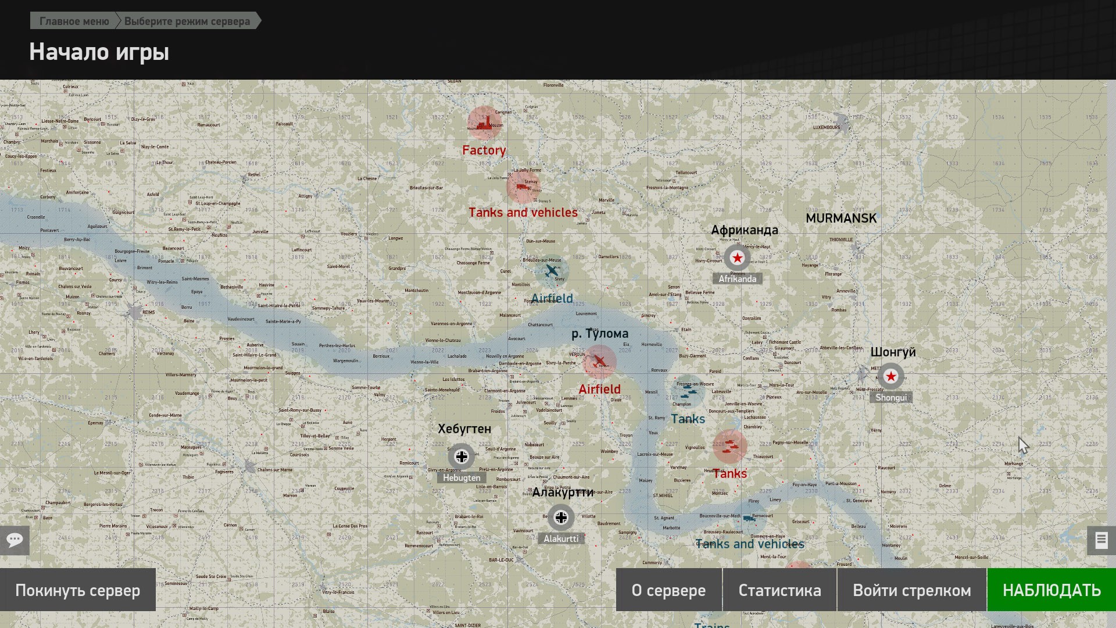Click the р. Тулома river label
Screen dimensions: 1116x628
[600, 333]
